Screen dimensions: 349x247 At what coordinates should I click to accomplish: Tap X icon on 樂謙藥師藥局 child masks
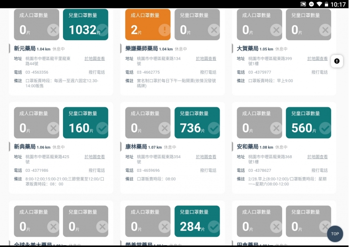pos(214,30)
